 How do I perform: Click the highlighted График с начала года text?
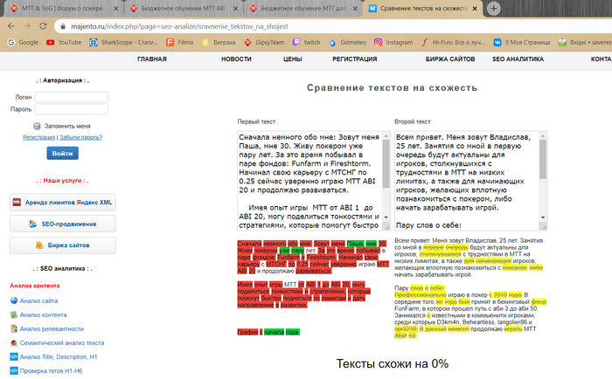point(268,332)
